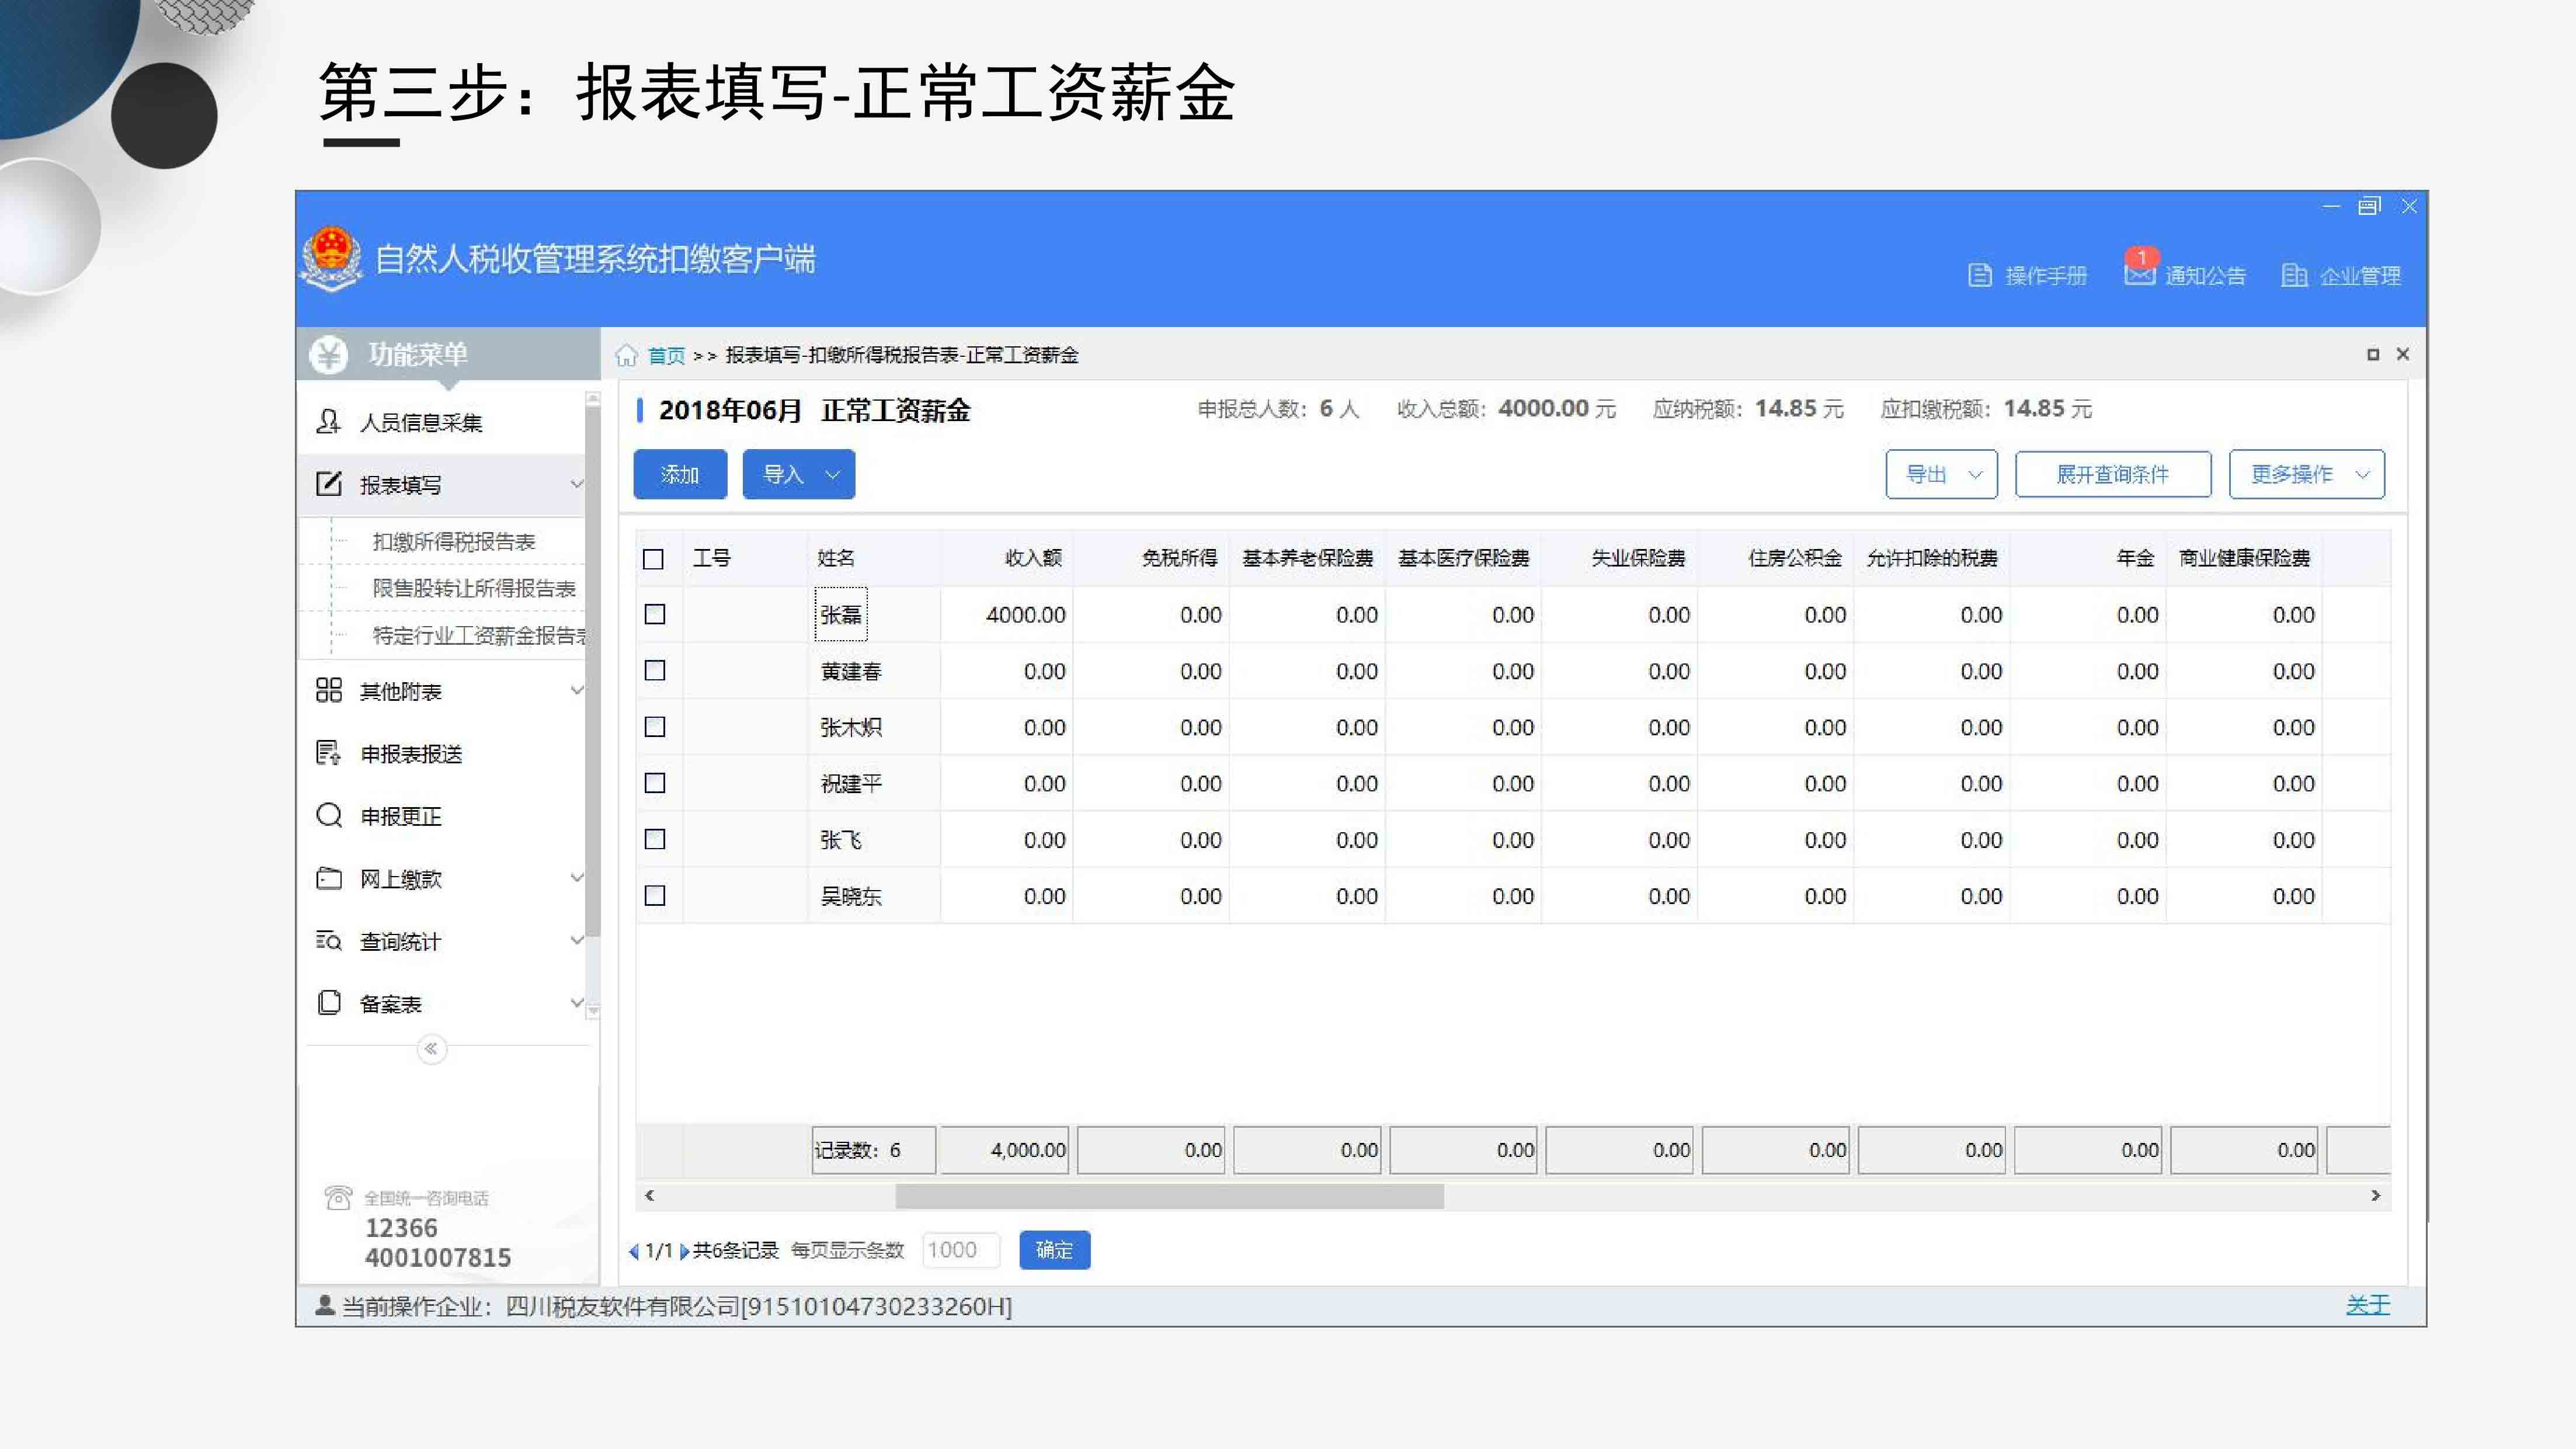Check the row checkbox for 张飞

coord(655,839)
